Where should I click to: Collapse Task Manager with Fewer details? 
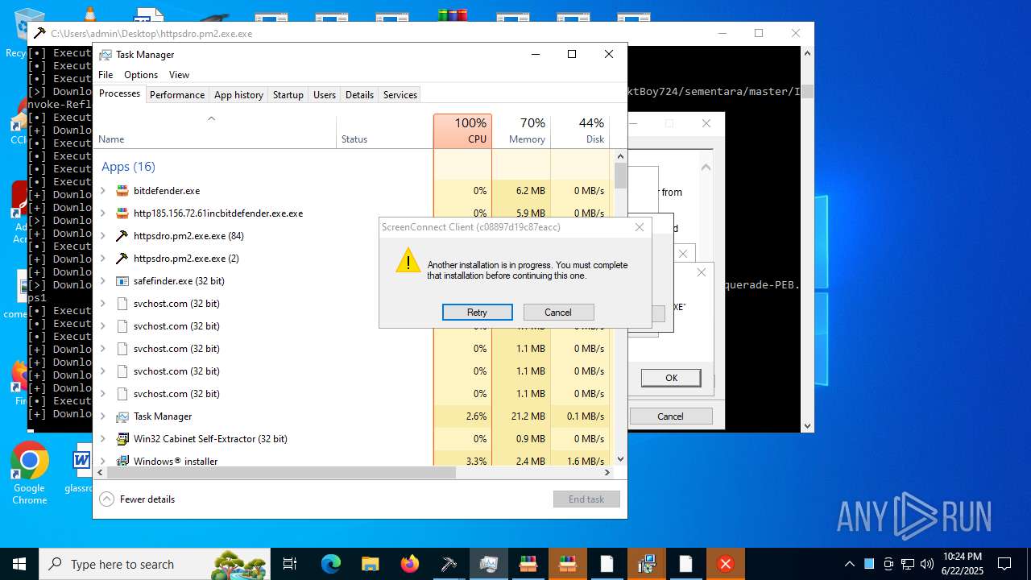137,499
